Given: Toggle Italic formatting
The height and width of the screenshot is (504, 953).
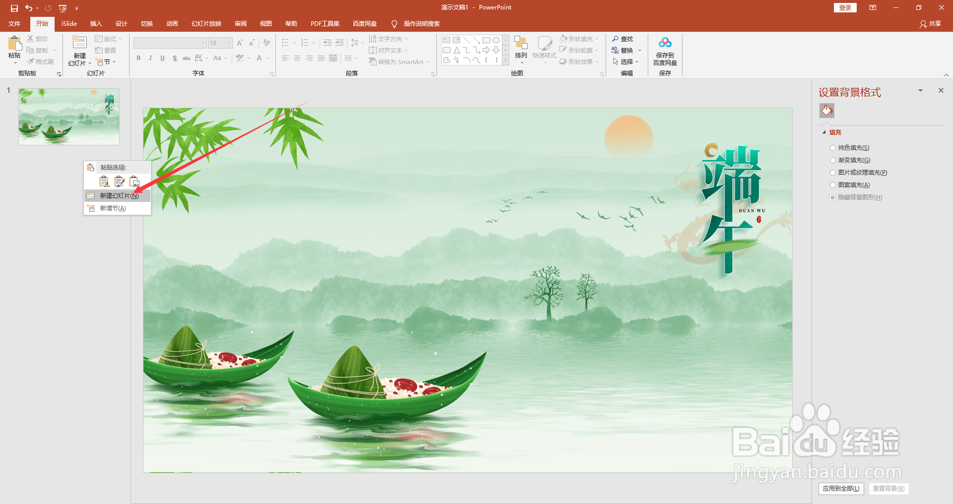Looking at the screenshot, I should coord(150,58).
